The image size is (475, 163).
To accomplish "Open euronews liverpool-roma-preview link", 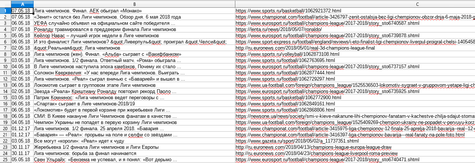I will coord(316,154).
